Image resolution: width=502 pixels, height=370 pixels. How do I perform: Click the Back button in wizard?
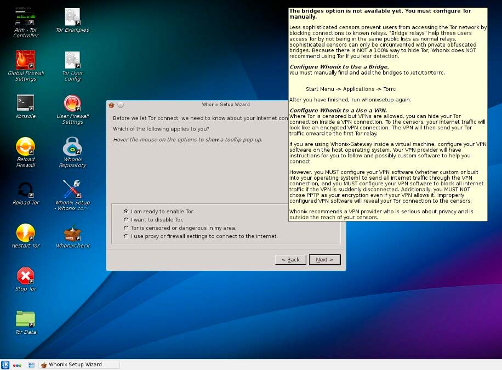point(290,259)
